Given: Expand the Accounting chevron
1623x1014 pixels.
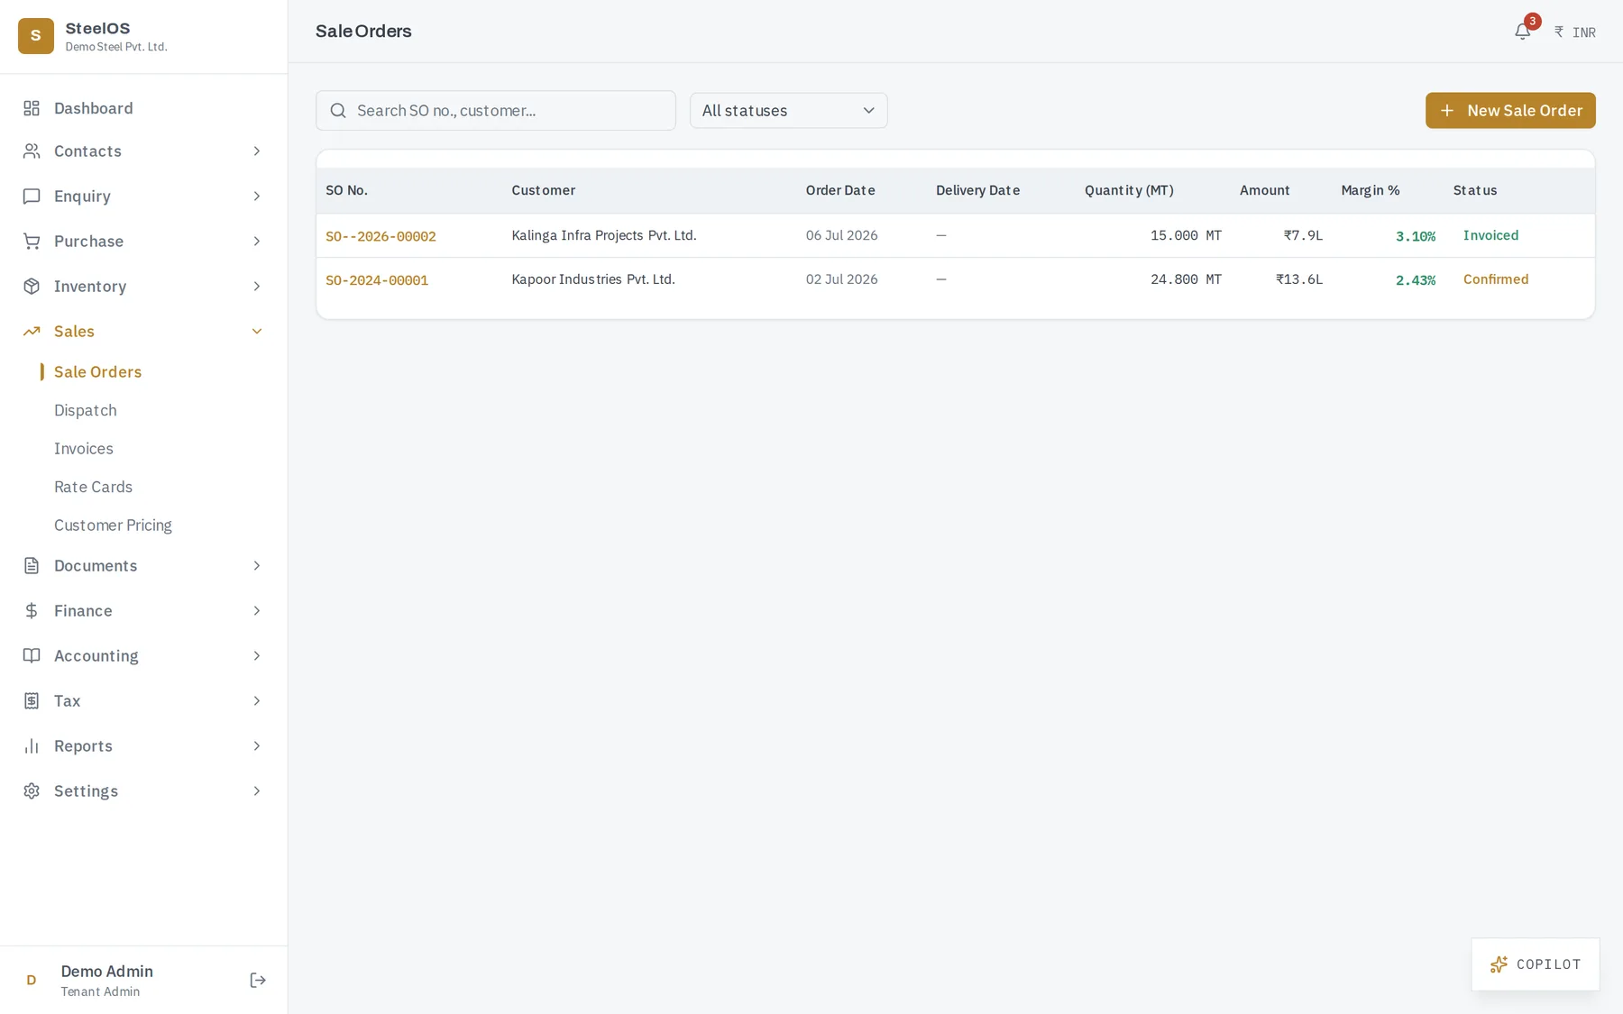Looking at the screenshot, I should click(257, 655).
